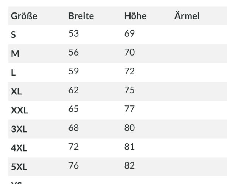227x184 pixels.
Task: Click the Breite value 53
Action: click(73, 33)
